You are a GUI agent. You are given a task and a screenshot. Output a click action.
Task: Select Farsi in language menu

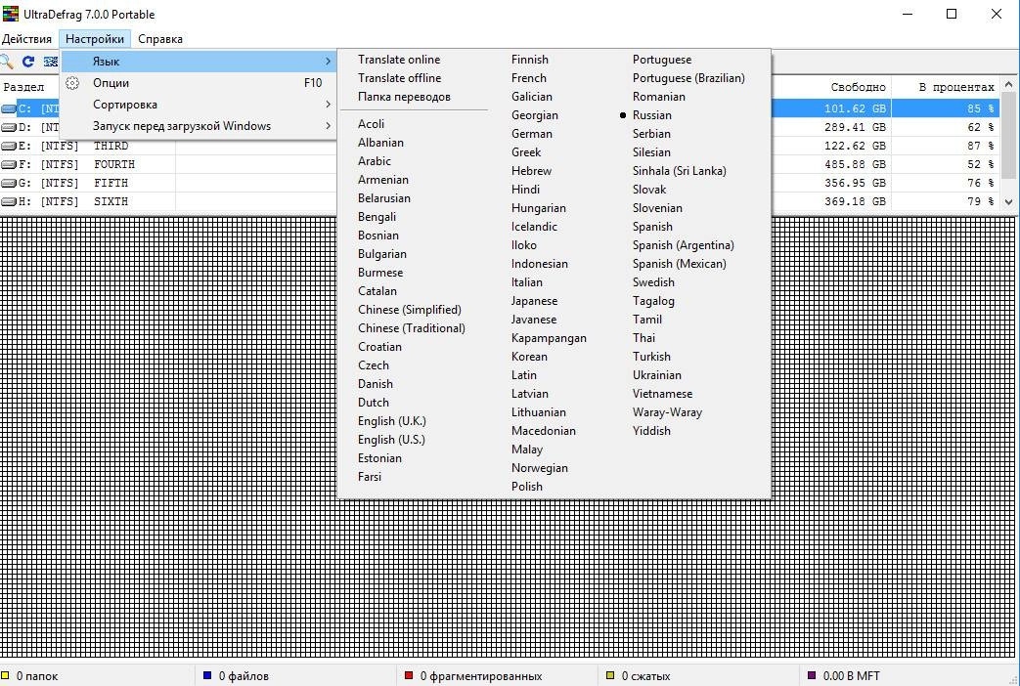click(x=369, y=477)
